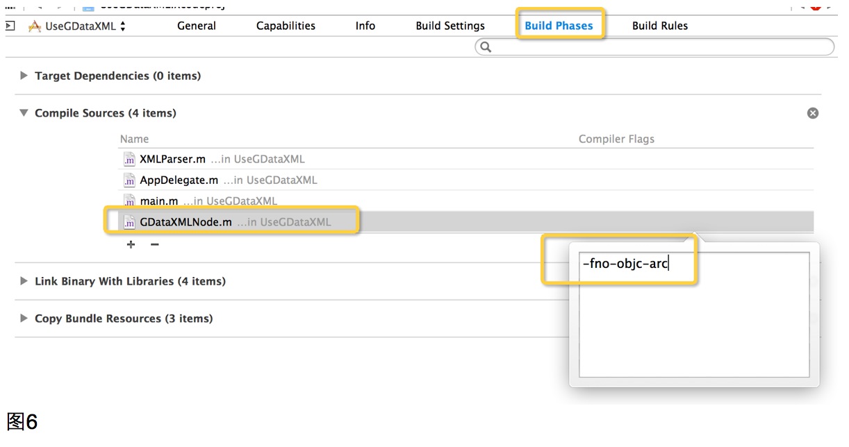The height and width of the screenshot is (447, 849).
Task: Click the Compiler Flags column header
Action: [616, 139]
